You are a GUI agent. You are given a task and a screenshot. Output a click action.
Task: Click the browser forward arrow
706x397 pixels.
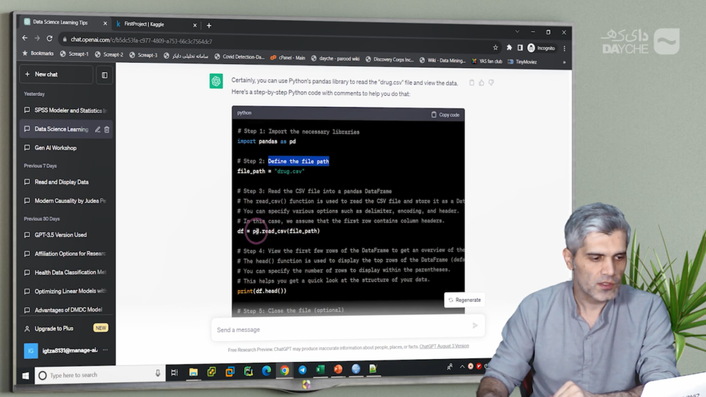(x=37, y=39)
